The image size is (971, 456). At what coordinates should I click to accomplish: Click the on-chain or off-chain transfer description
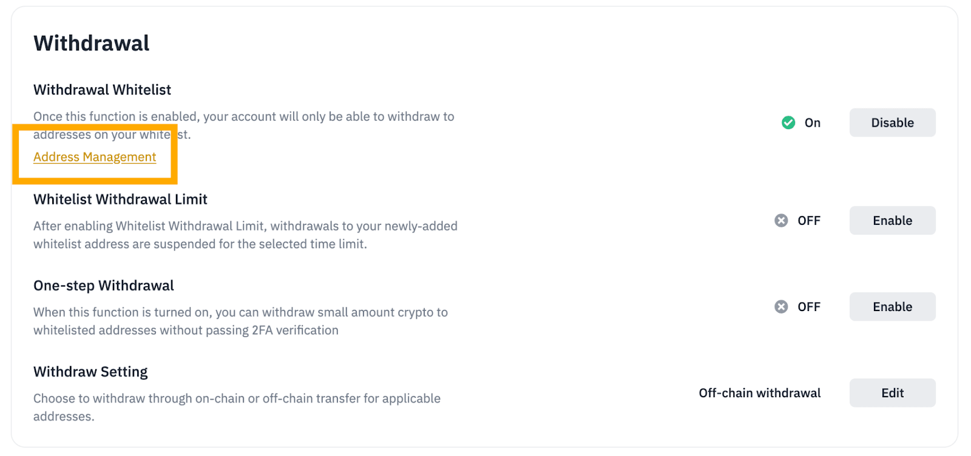point(237,399)
